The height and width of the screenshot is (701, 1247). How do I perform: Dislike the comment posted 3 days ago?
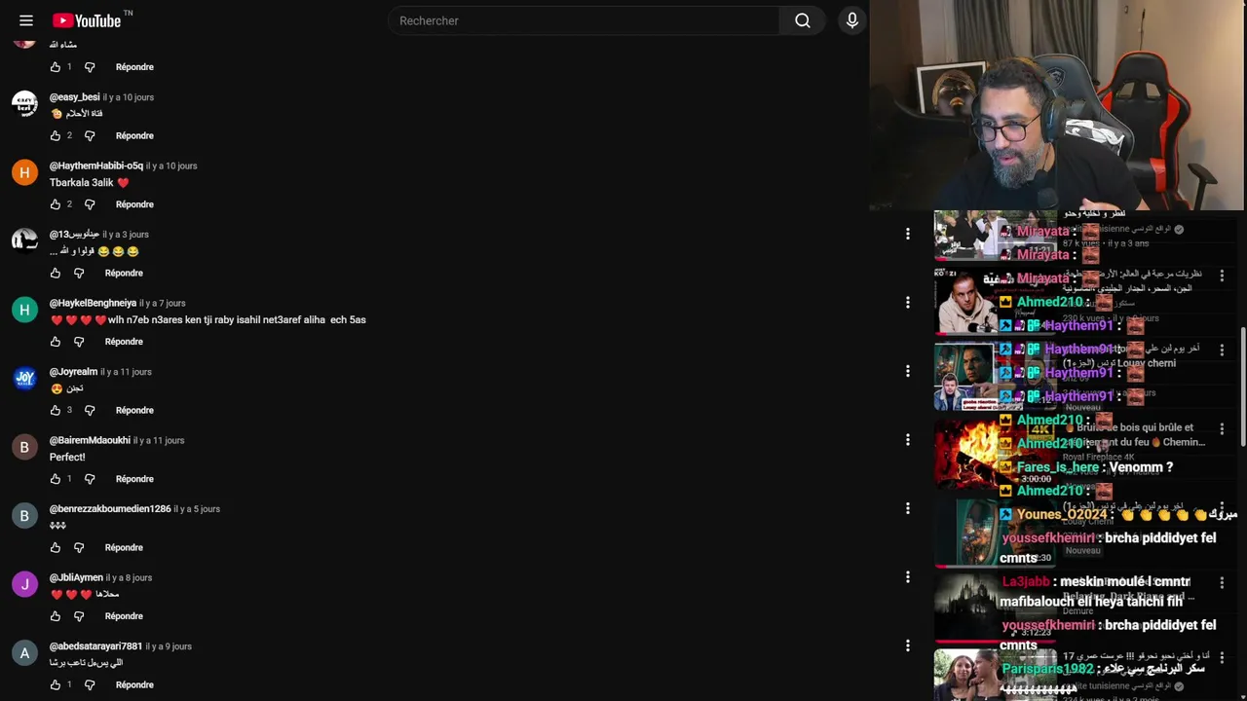coord(79,273)
